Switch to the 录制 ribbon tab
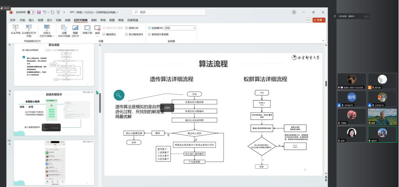Screen dimensions: 399x187 click(x=94, y=20)
